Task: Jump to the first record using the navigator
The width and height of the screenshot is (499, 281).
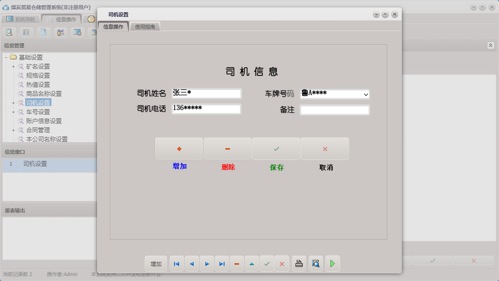Action: 176,263
